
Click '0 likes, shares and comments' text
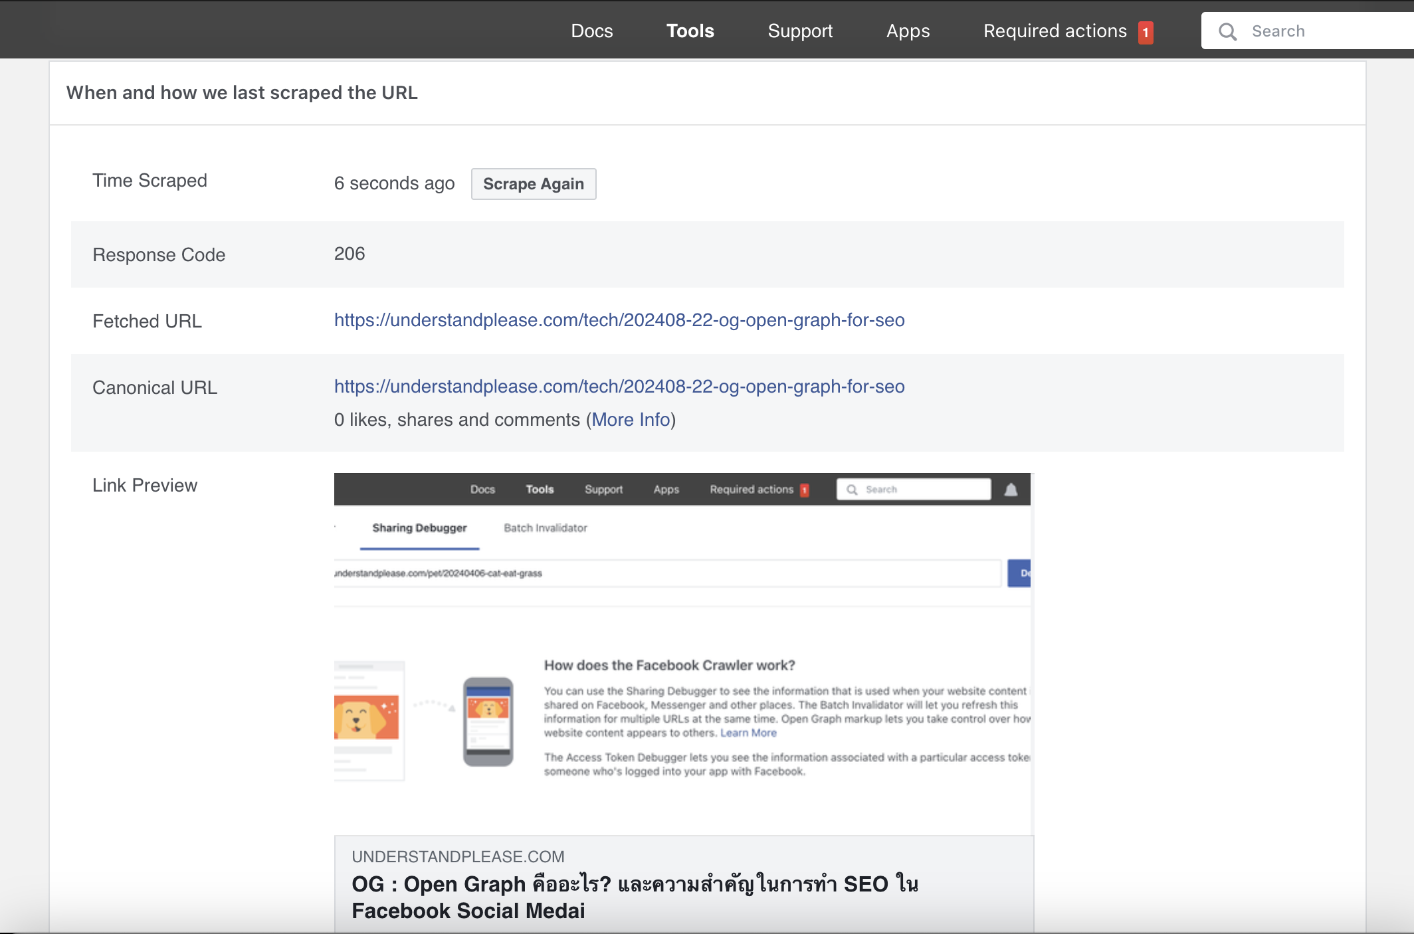point(457,420)
